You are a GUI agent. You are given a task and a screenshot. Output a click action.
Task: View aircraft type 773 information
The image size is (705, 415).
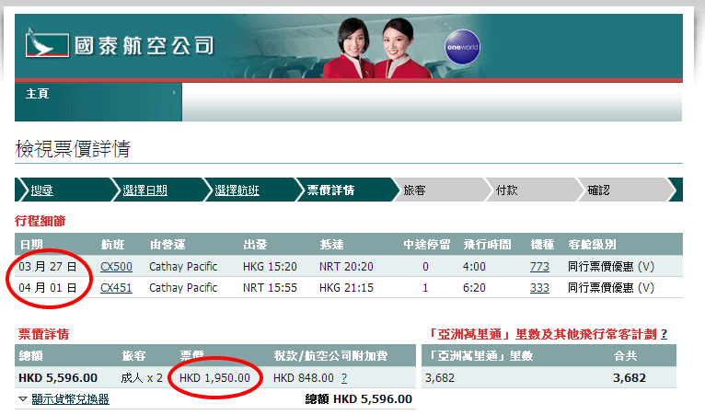click(539, 267)
